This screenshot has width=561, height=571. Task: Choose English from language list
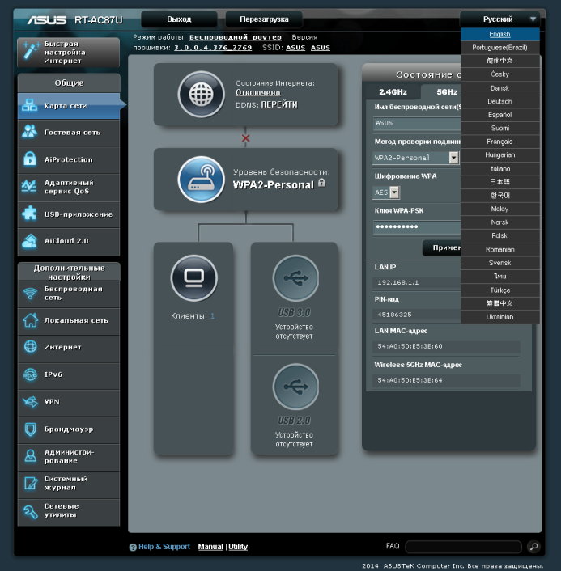pyautogui.click(x=499, y=34)
